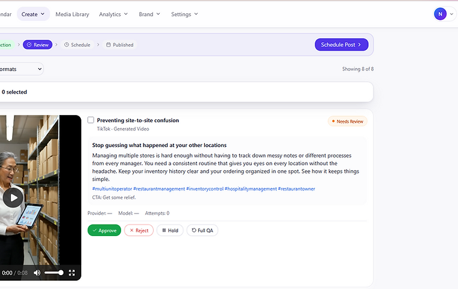The image size is (458, 289).
Task: Open the Brand dropdown
Action: point(149,14)
